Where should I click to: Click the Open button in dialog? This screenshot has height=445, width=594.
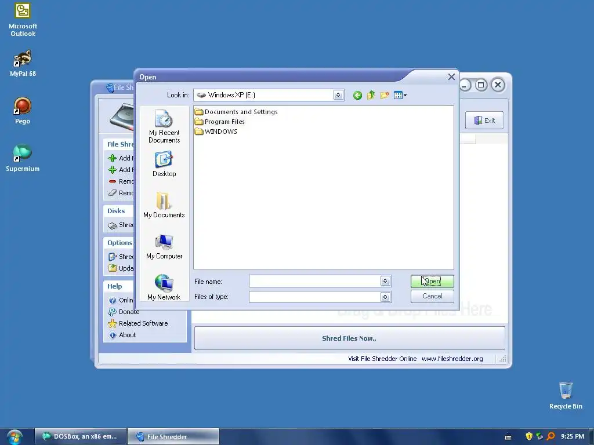click(x=432, y=281)
